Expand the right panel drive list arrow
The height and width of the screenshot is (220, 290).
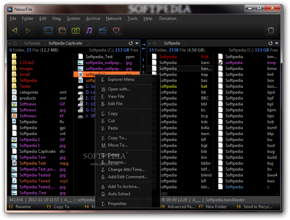[150, 44]
